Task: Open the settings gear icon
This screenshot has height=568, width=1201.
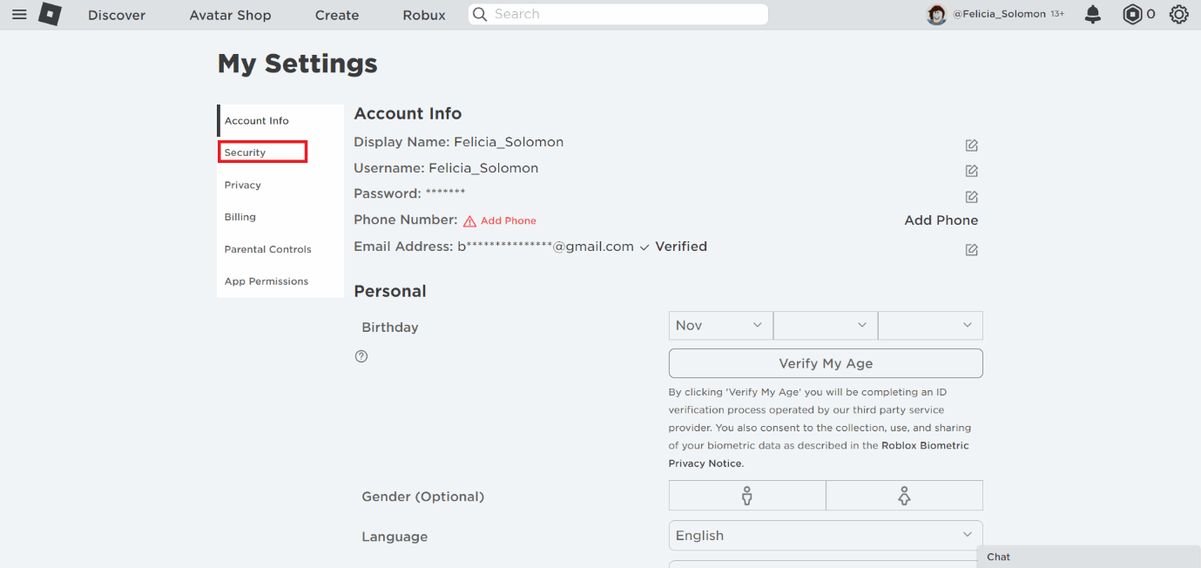Action: tap(1179, 14)
